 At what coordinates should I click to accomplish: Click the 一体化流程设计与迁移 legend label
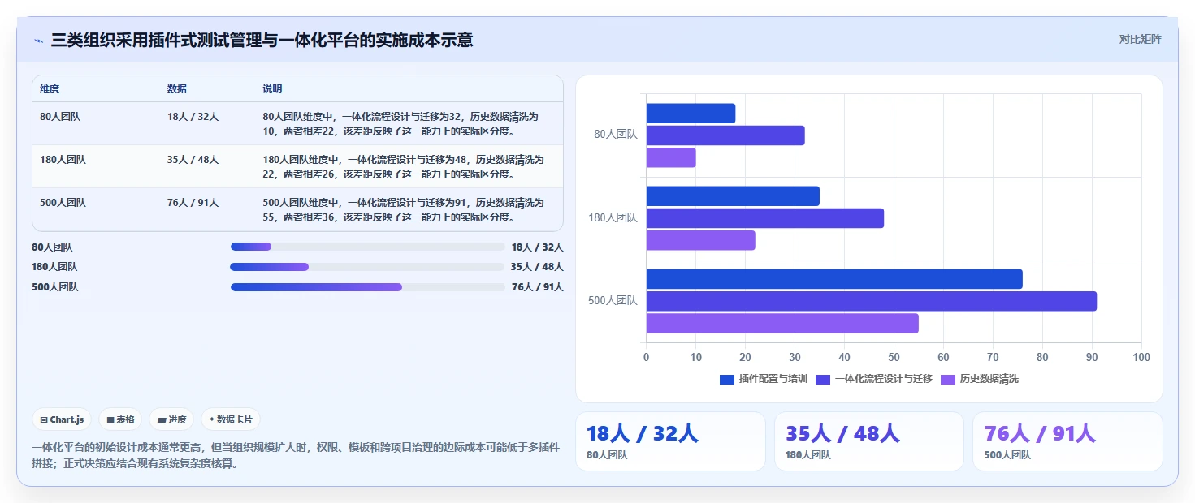884,379
